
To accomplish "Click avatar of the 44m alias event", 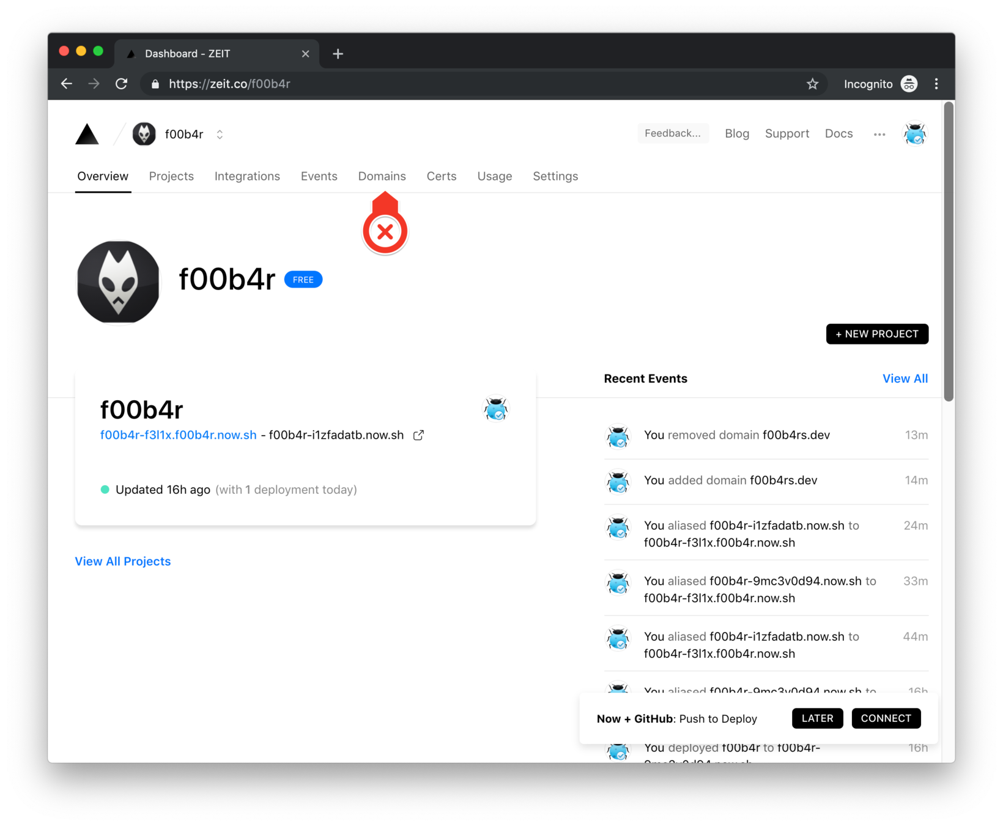I will (x=618, y=638).
